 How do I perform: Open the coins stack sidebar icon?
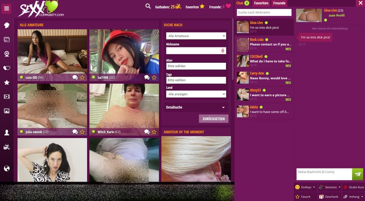click(7, 147)
